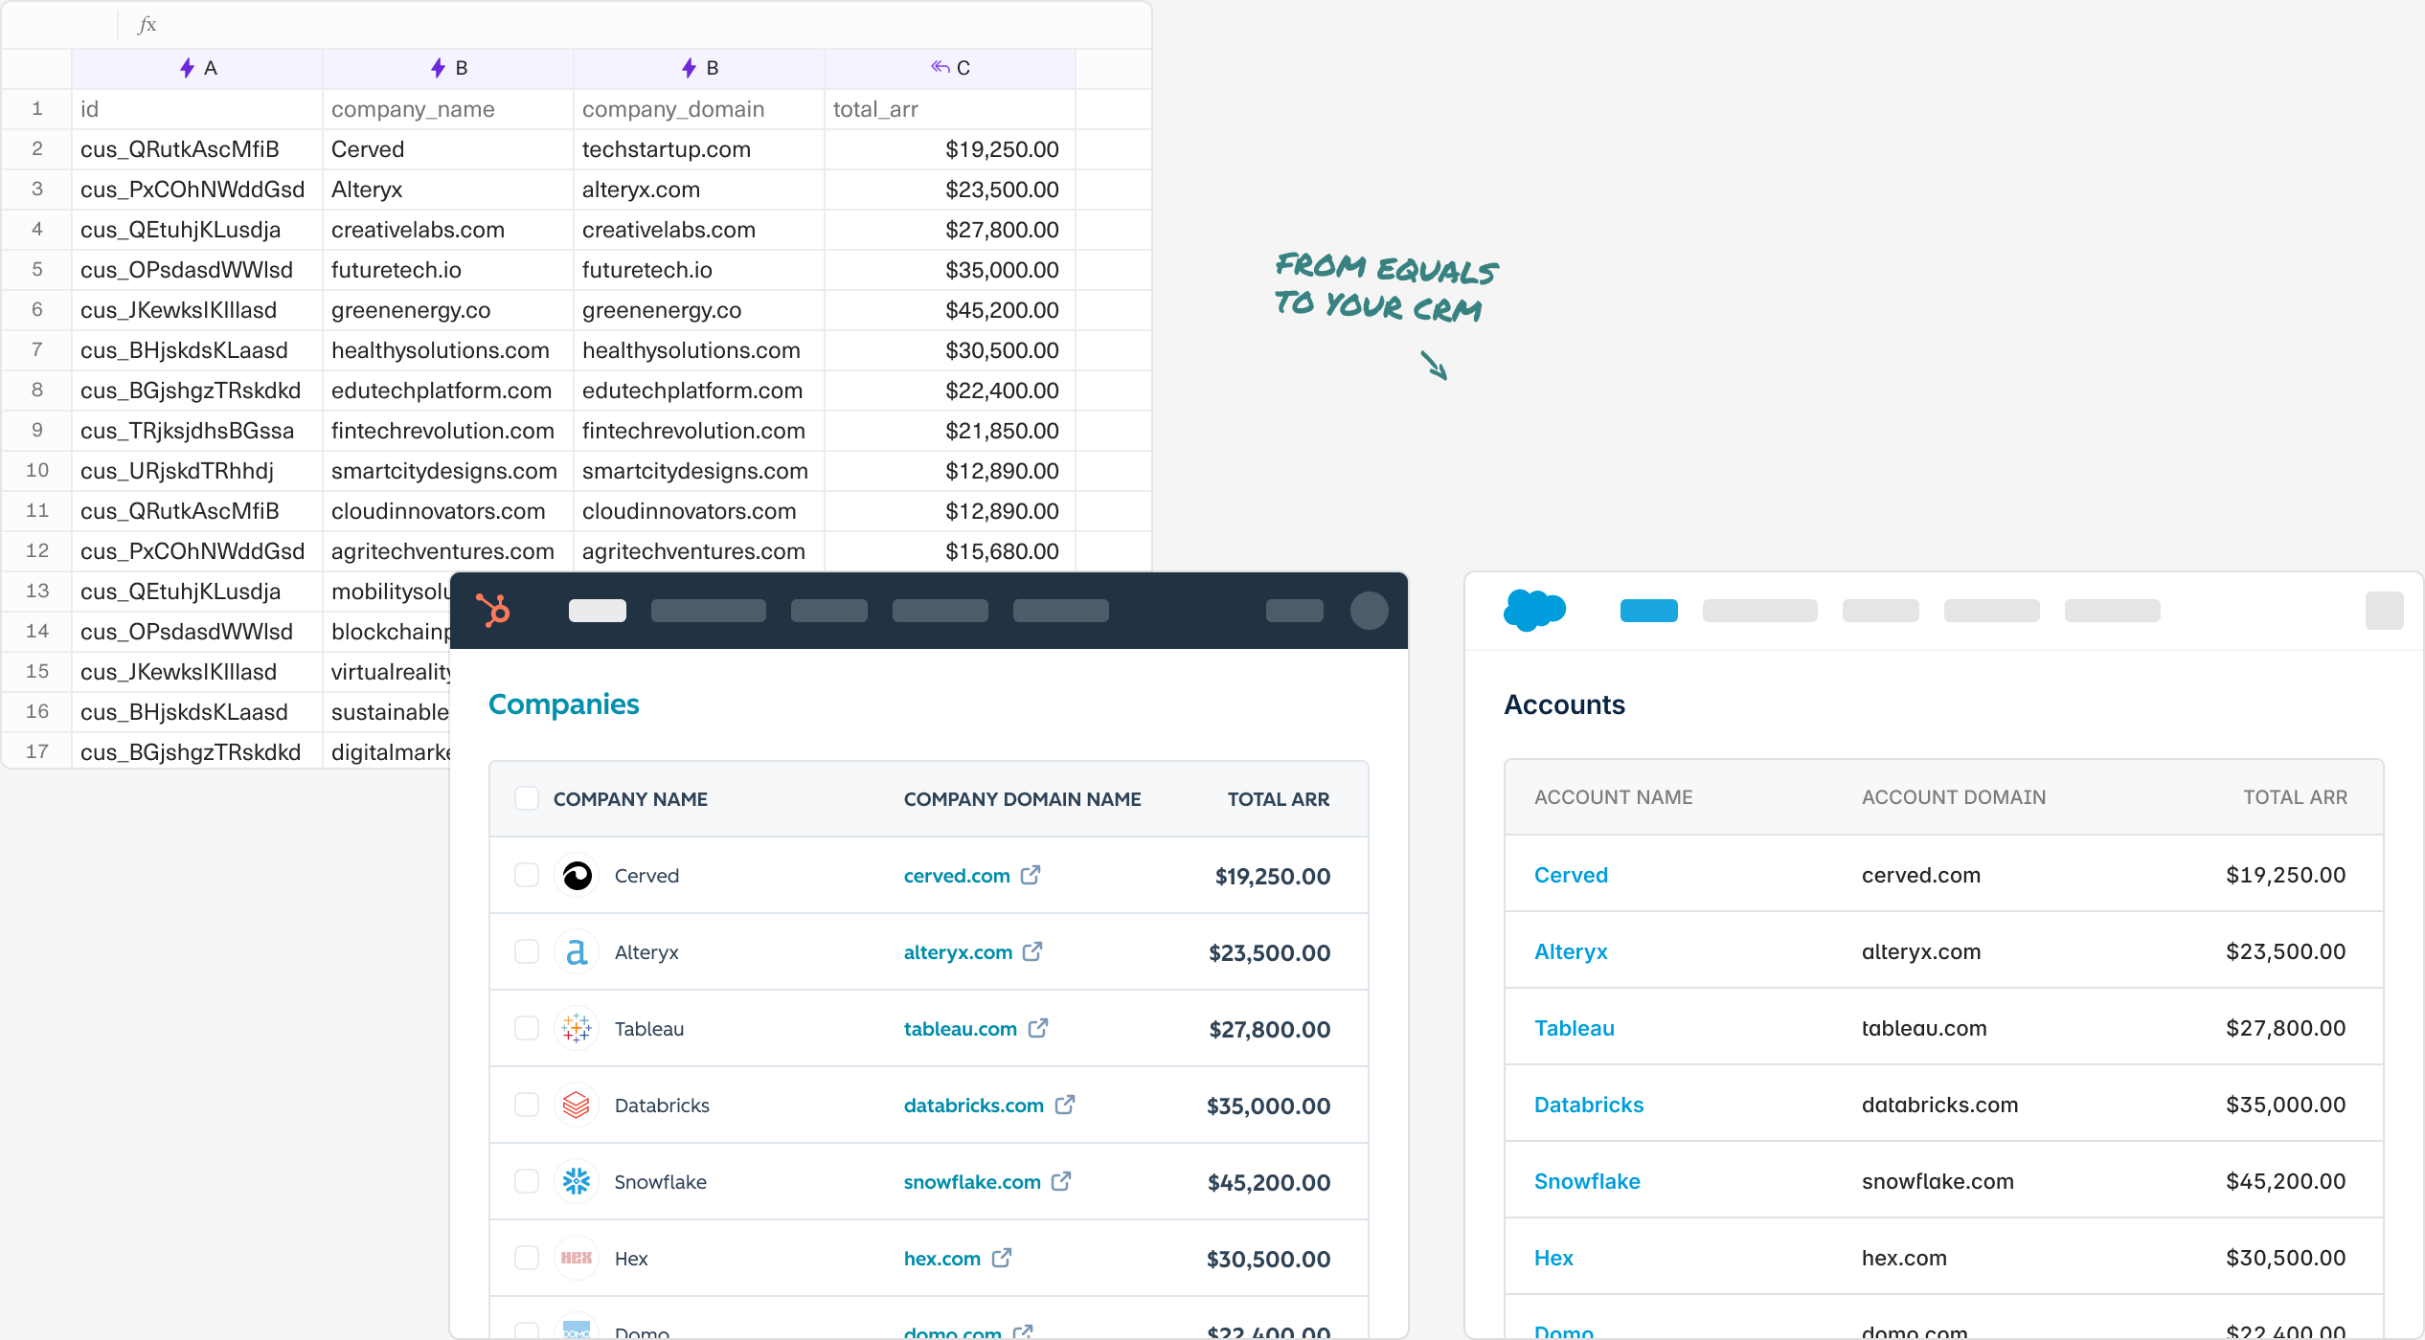Click the Alteryx logo icon
The image size is (2425, 1340).
coord(577,951)
